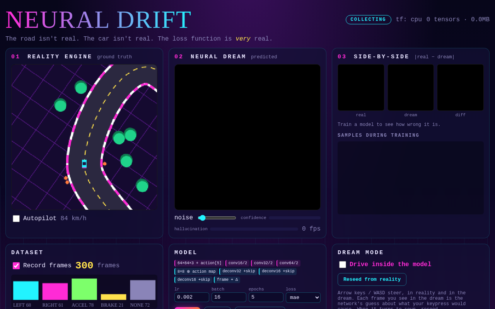495x309 pixels.
Task: Click the confidence progress bar
Action: point(295,218)
